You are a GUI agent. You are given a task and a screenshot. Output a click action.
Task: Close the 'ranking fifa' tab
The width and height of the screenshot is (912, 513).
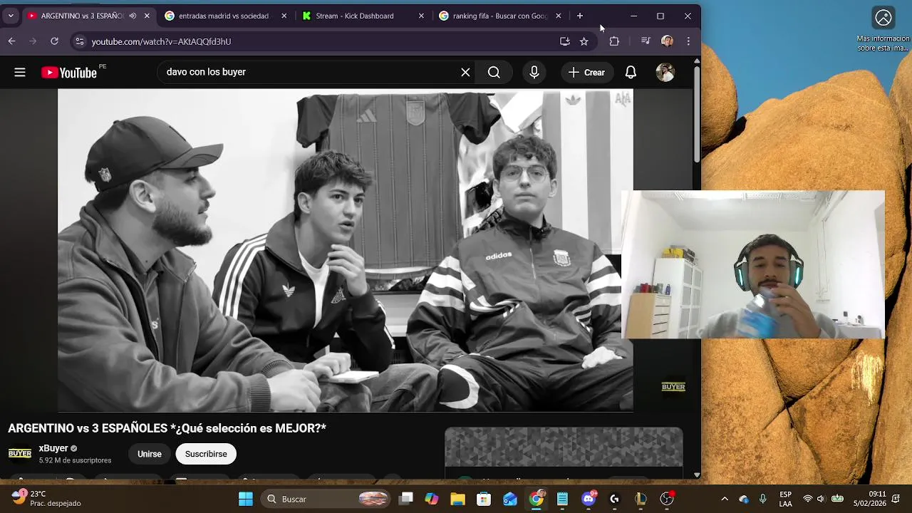pos(559,16)
